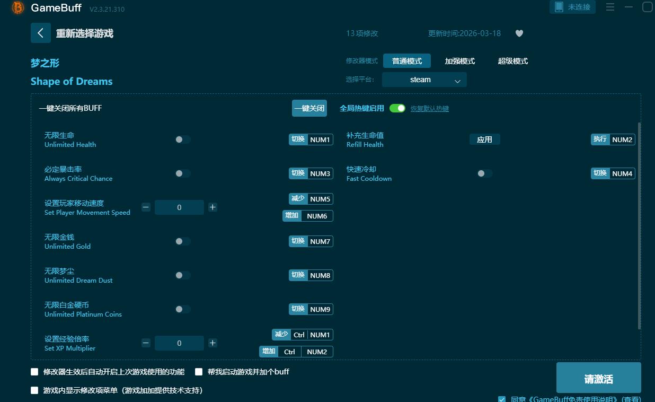The width and height of the screenshot is (655, 402).
Task: Toggle Unlimited Platinum Coins switch
Action: (183, 309)
